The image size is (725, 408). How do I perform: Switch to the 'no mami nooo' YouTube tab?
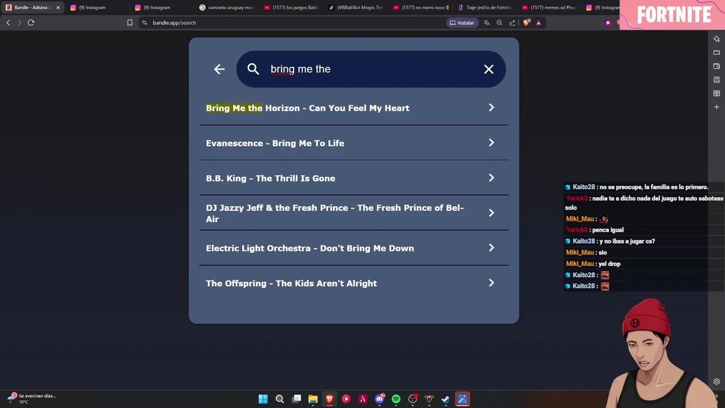(420, 7)
